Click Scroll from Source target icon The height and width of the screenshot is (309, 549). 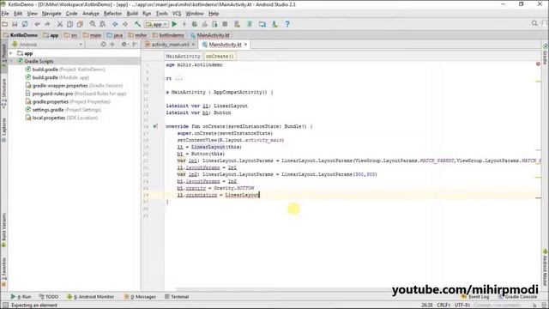[x=103, y=45]
